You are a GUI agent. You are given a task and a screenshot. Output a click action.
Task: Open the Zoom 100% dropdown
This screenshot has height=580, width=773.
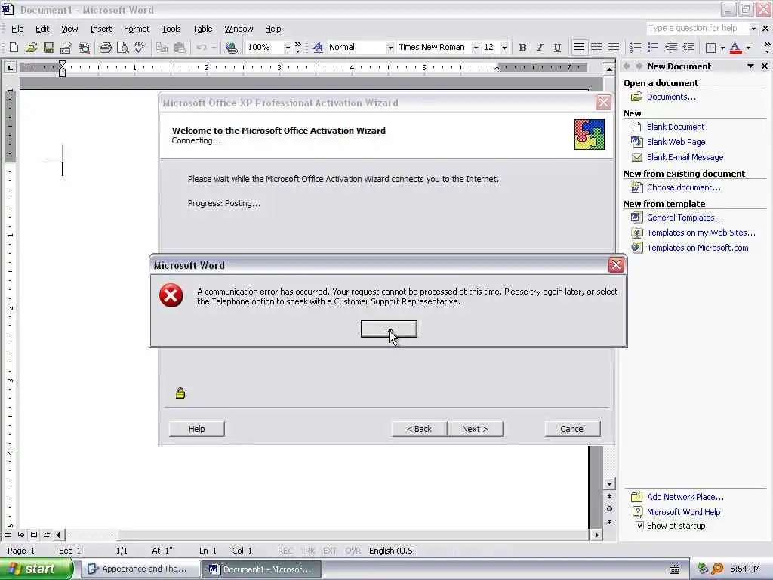coord(288,48)
